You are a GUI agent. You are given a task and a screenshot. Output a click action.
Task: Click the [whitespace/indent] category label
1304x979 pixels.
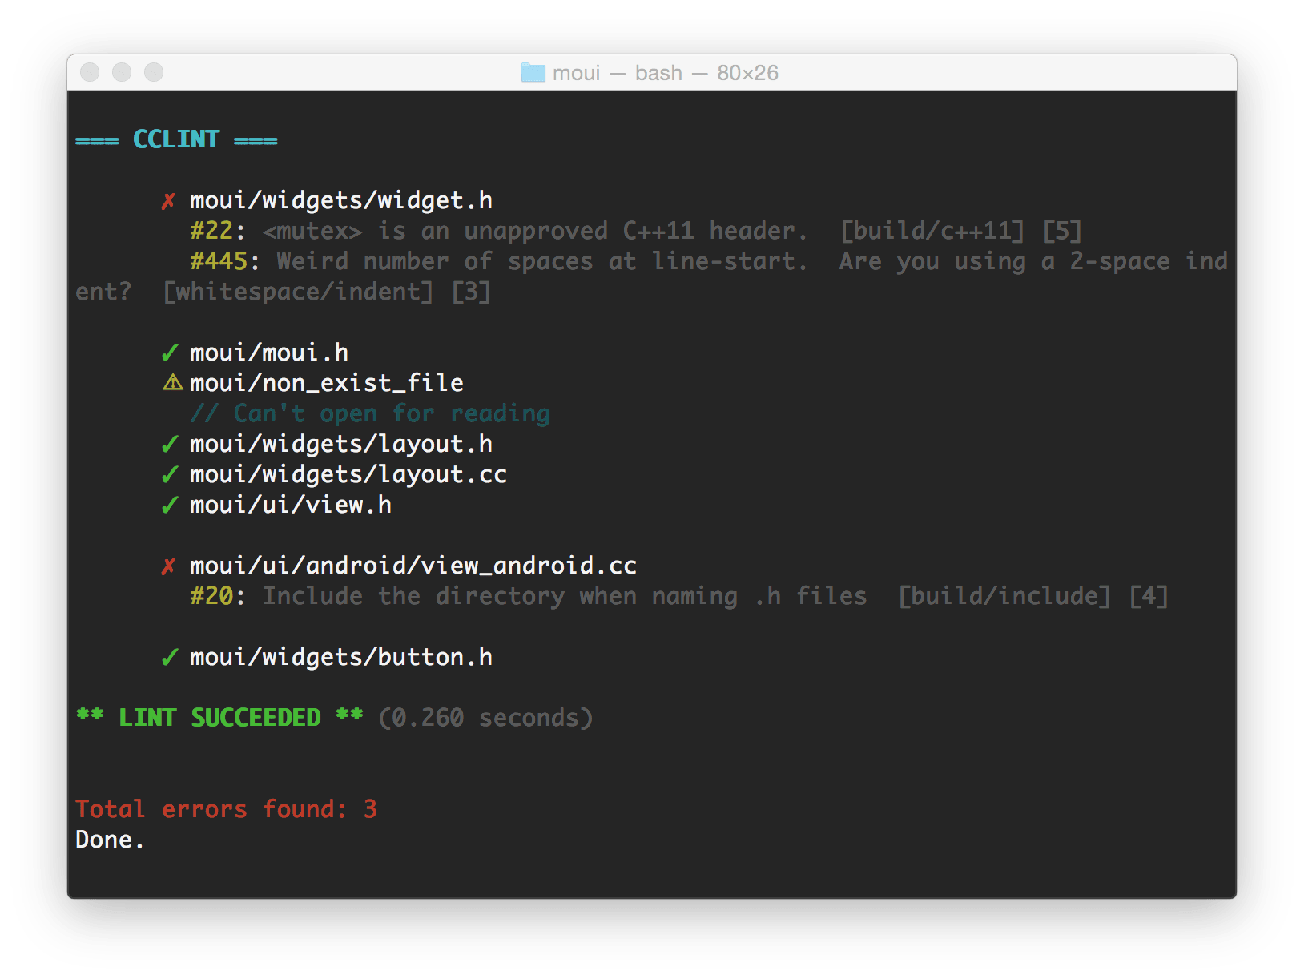tap(298, 292)
